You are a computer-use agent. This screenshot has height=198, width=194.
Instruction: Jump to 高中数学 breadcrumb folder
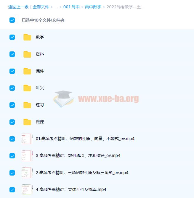tap(93, 7)
